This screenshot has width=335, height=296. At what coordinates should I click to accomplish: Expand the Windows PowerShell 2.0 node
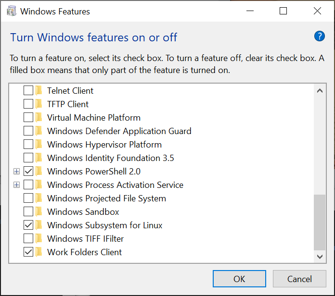tap(17, 172)
